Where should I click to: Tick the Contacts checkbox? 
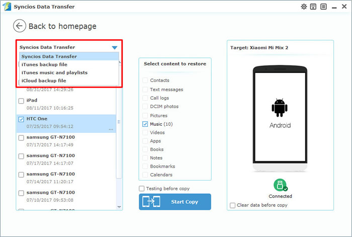point(145,80)
